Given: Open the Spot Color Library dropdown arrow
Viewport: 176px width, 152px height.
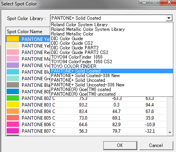Looking at the screenshot, I should [x=169, y=18].
